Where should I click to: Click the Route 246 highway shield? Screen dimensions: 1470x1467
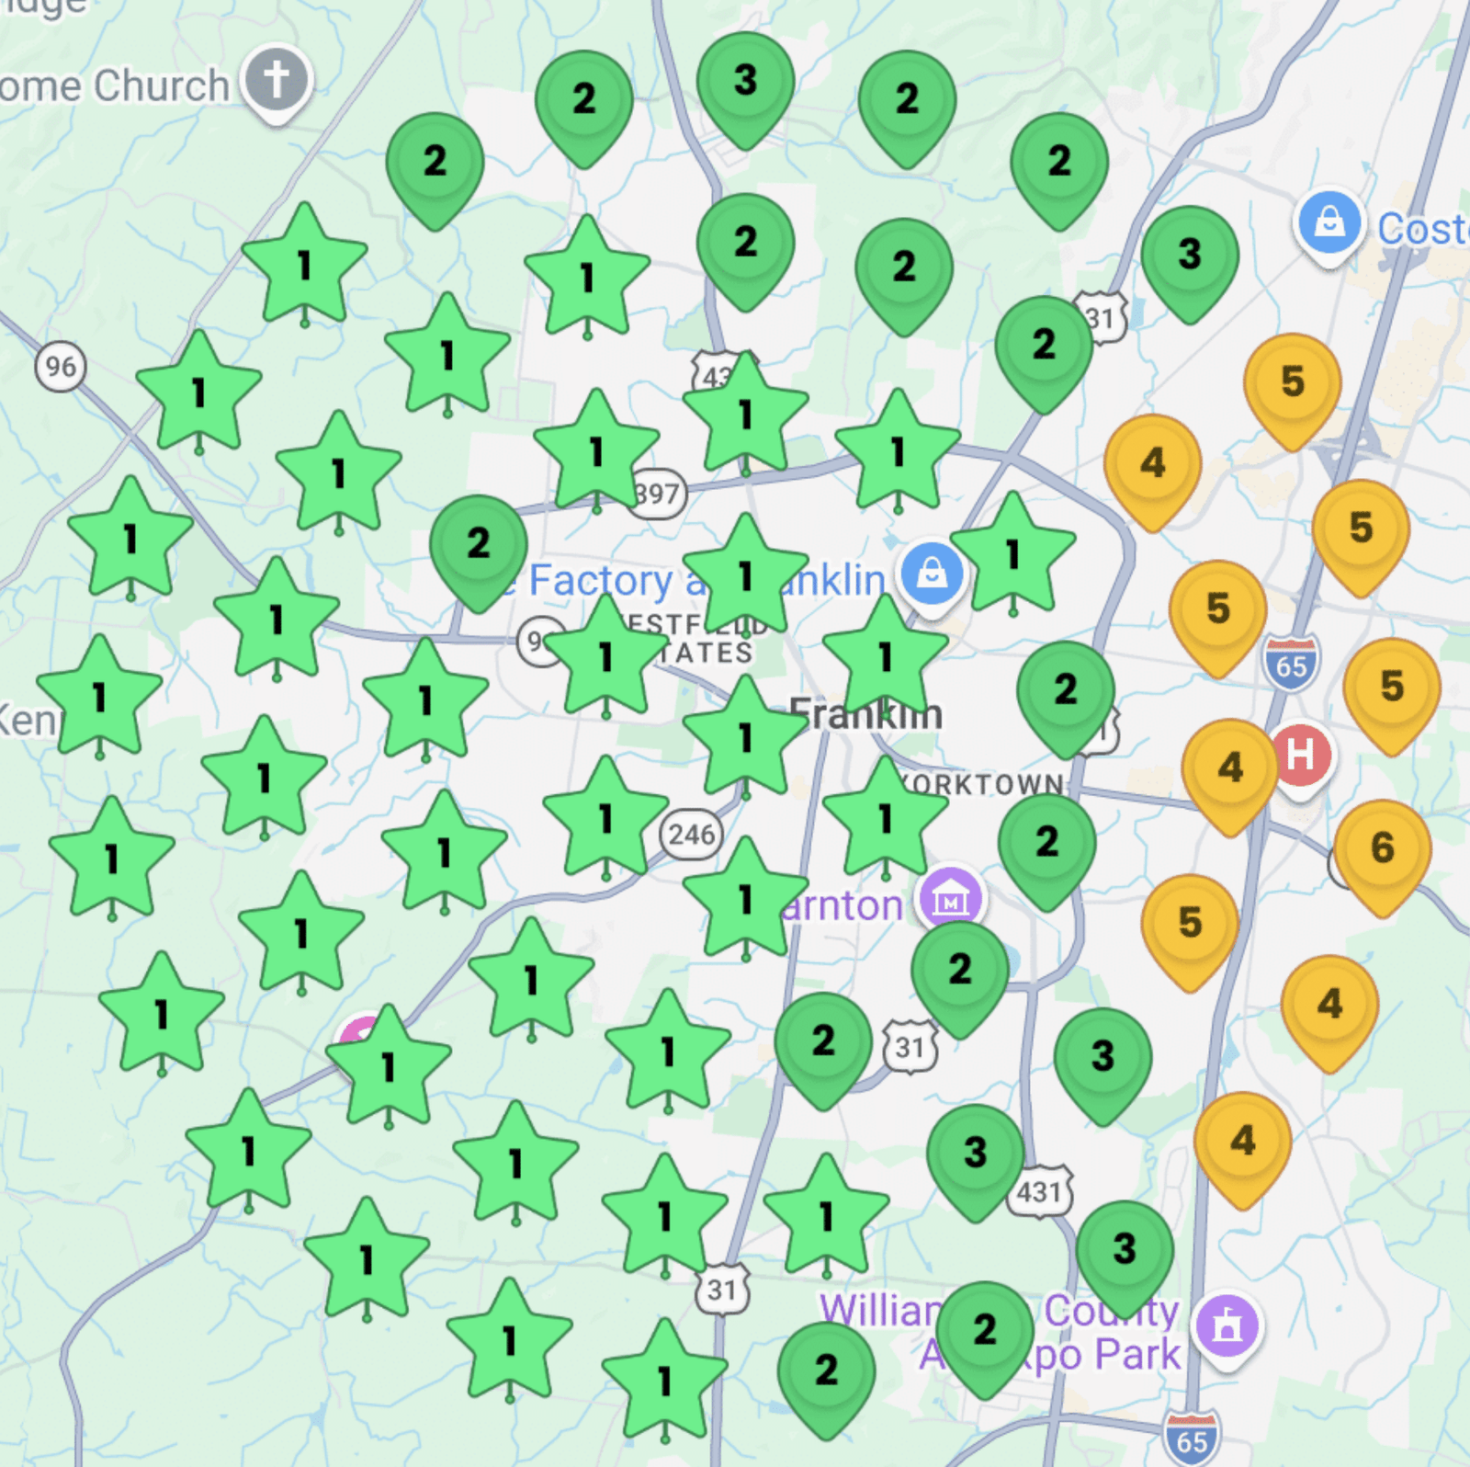coord(691,835)
